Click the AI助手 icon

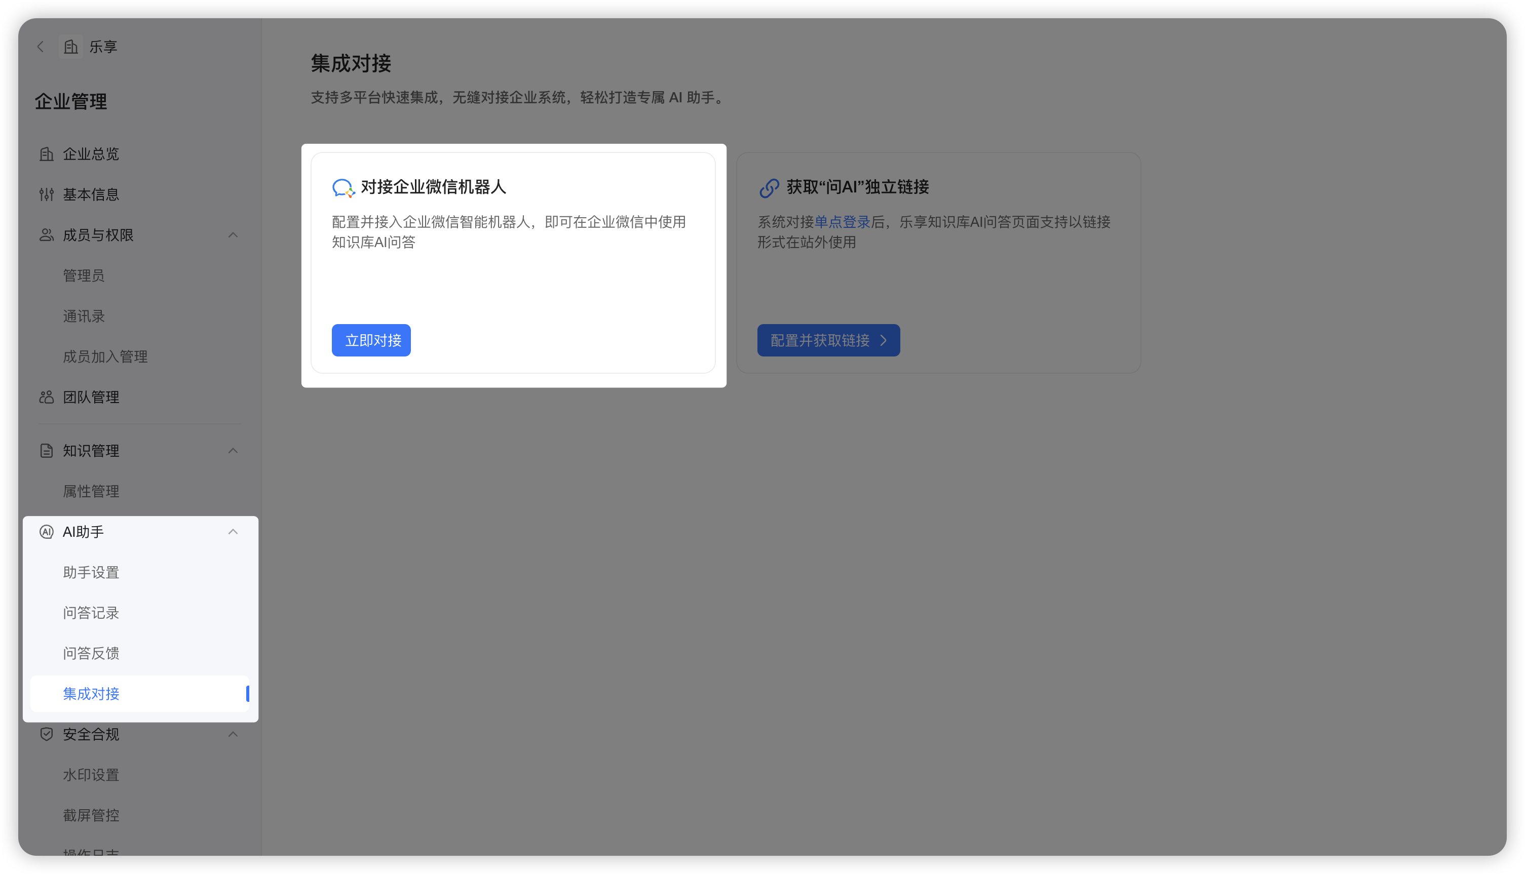[x=46, y=532]
